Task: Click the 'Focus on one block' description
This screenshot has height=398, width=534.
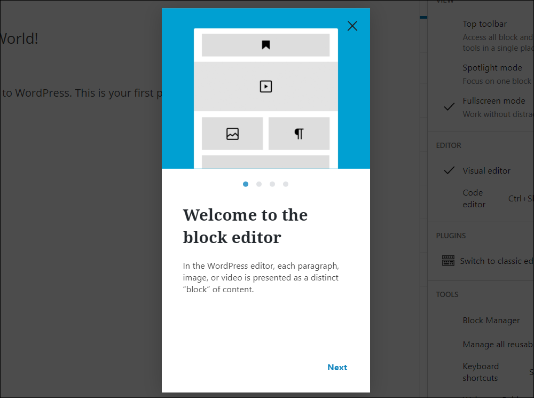Action: (497, 81)
